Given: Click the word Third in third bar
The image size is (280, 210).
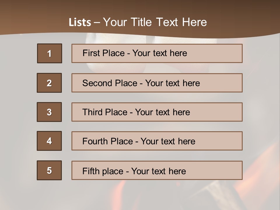Looking at the screenshot, I should point(92,112).
